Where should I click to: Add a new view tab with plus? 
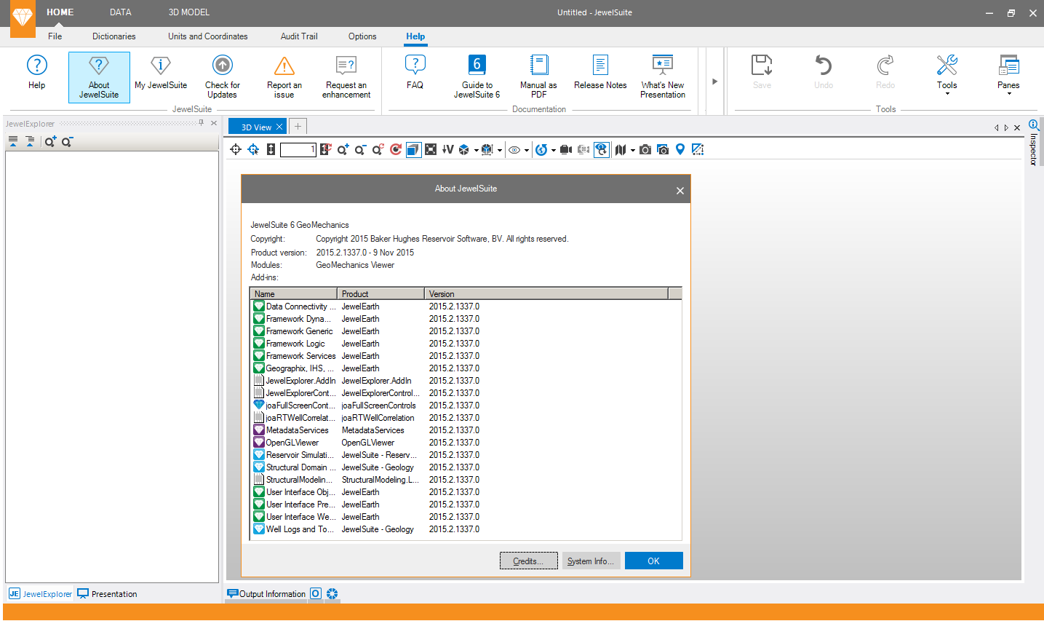coord(298,127)
